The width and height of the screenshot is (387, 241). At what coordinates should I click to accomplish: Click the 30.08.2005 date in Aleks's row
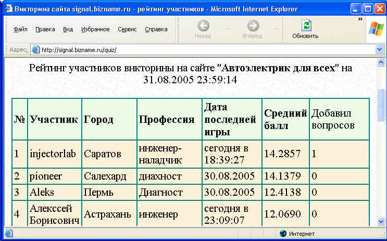point(229,192)
